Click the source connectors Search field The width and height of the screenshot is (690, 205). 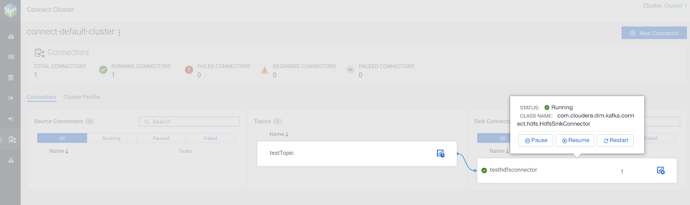click(x=189, y=122)
